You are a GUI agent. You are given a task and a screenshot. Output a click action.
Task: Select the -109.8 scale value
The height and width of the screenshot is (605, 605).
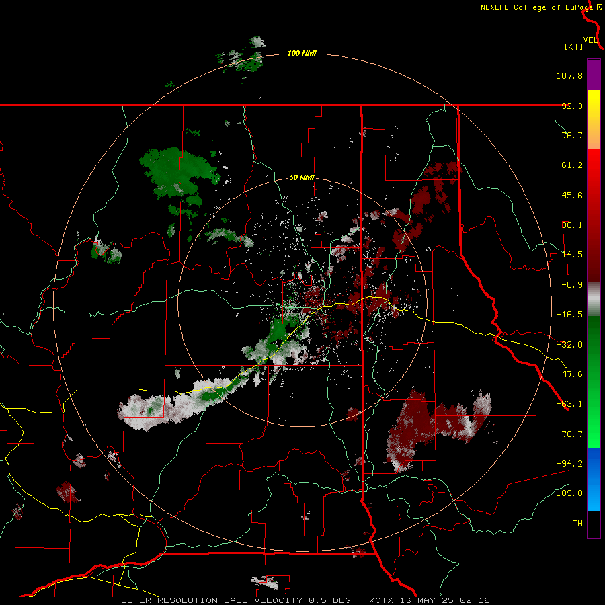567,493
